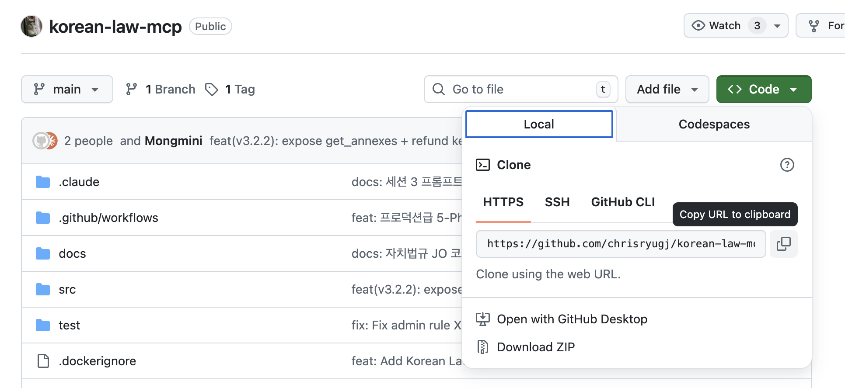Viewport: 845px width, 388px height.
Task: Open the Add file dropdown
Action: 667,89
